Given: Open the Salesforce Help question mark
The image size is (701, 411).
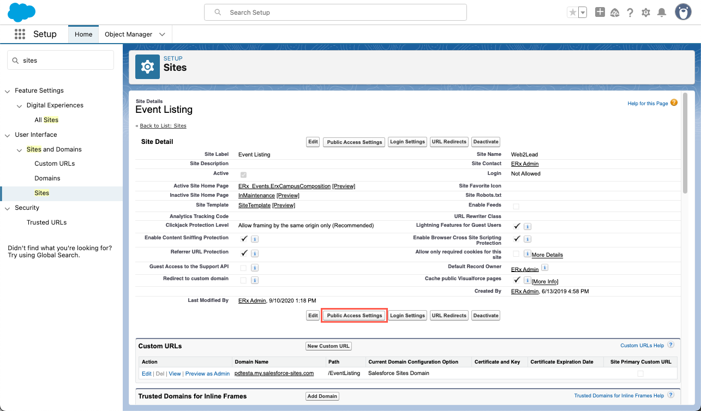Looking at the screenshot, I should tap(630, 13).
